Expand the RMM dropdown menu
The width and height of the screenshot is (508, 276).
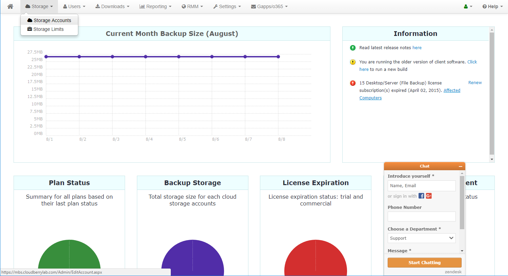click(192, 6)
